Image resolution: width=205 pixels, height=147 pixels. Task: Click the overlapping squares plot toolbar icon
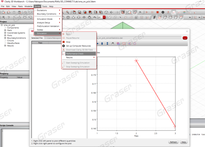tap(118, 44)
